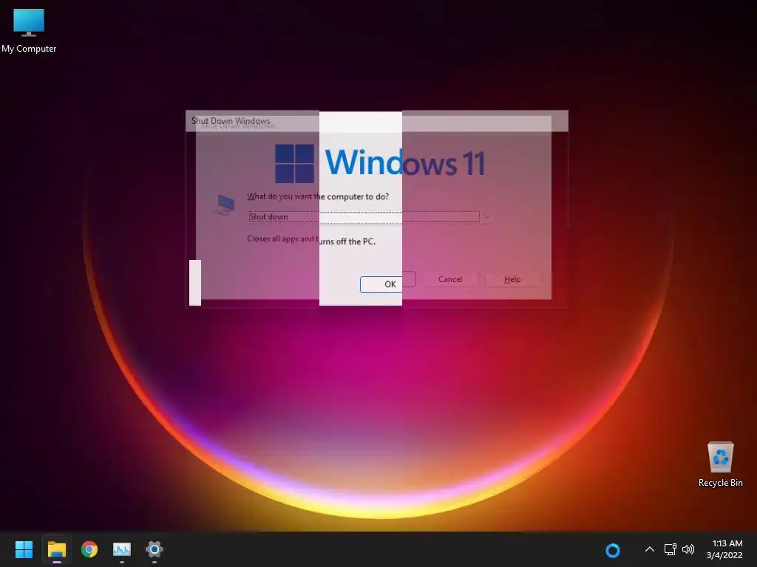Click the Help button in the dialog
Screen dimensions: 757x567
click(x=512, y=279)
